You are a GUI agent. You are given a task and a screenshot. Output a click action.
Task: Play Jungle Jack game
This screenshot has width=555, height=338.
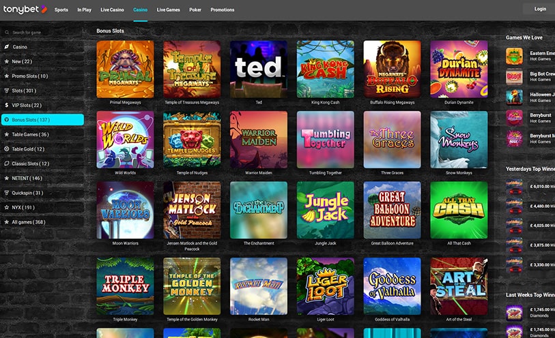325,210
